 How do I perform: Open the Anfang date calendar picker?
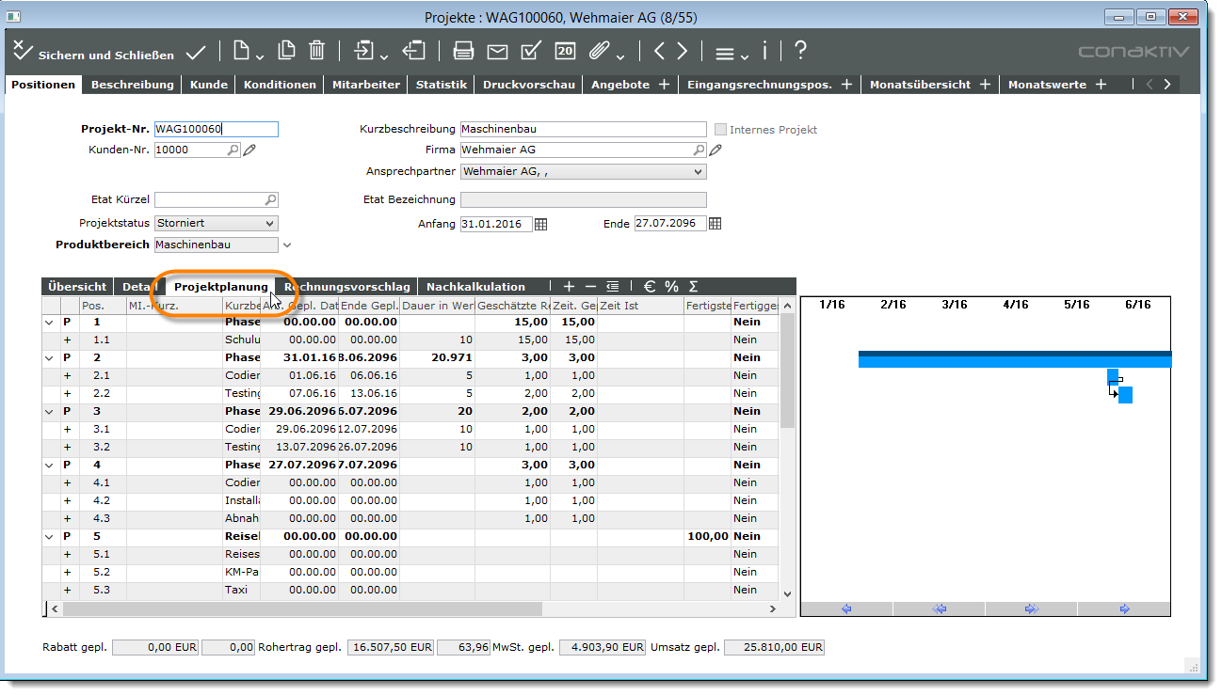pos(541,224)
